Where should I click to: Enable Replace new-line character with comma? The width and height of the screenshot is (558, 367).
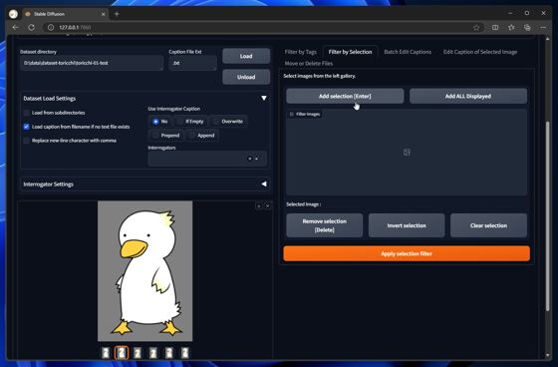26,141
